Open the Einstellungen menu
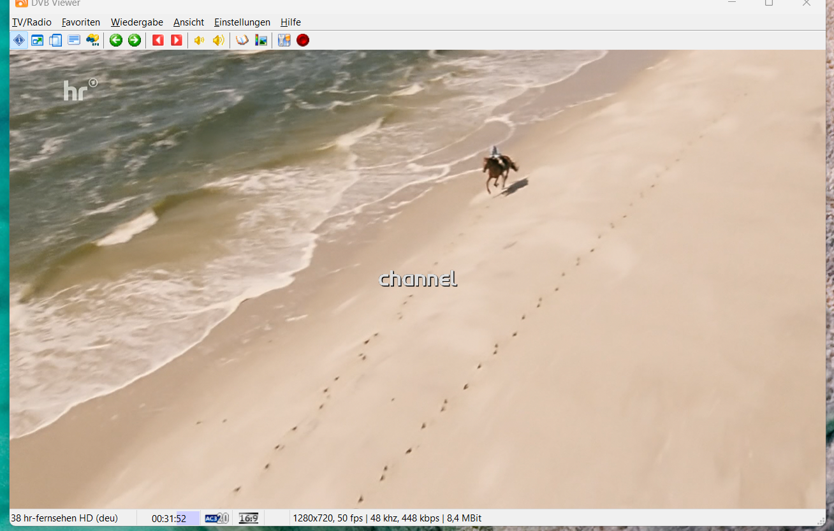Screen dimensions: 834x531 point(242,22)
